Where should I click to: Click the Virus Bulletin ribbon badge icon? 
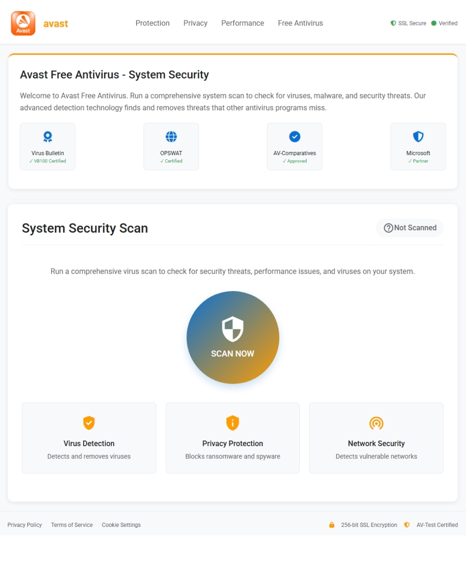click(47, 136)
